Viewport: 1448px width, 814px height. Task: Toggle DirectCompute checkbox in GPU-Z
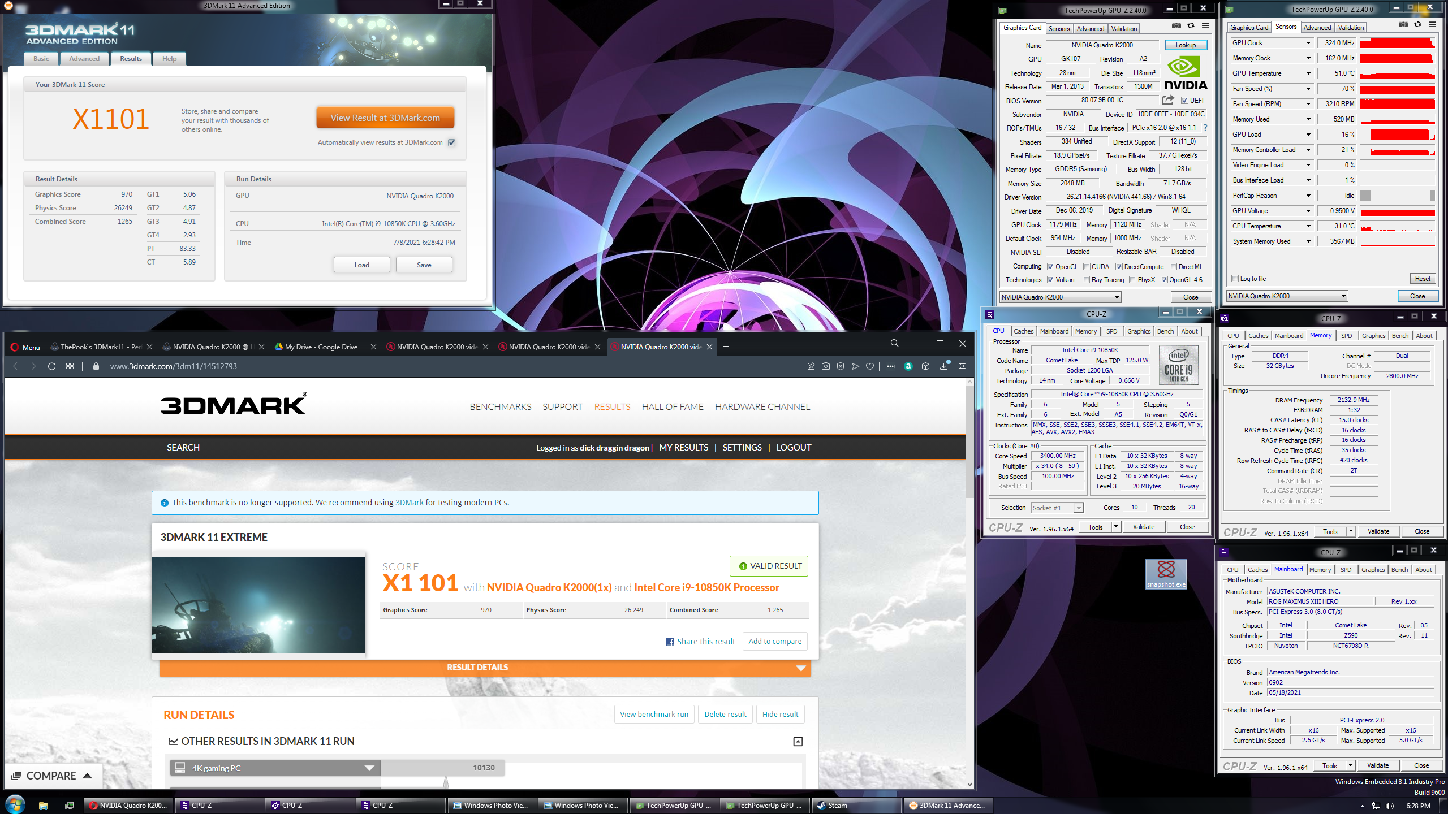[x=1119, y=267]
